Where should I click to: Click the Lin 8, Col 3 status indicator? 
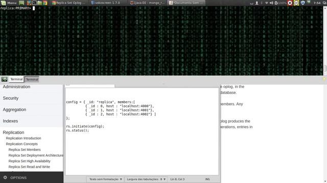click(177, 179)
